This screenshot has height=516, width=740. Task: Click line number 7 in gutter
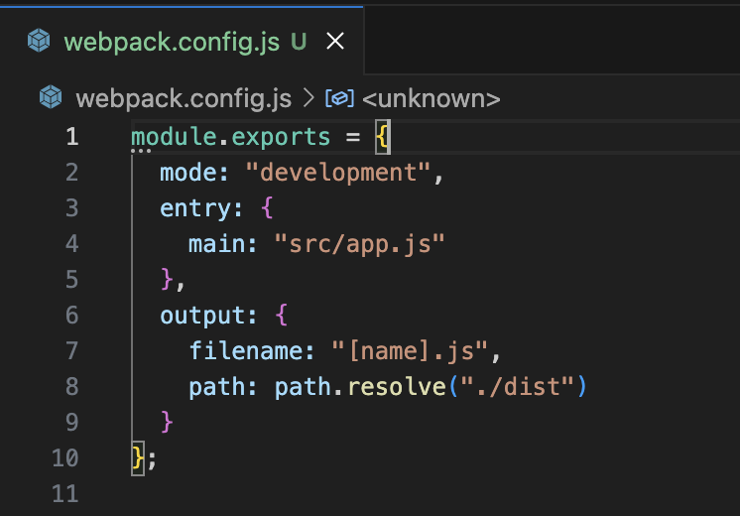pyautogui.click(x=71, y=350)
